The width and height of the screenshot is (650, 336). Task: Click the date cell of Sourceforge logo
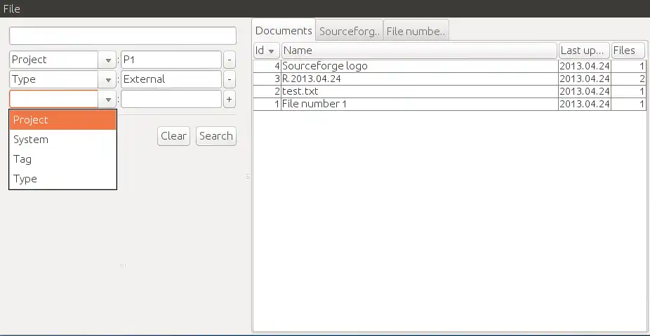[x=585, y=67]
